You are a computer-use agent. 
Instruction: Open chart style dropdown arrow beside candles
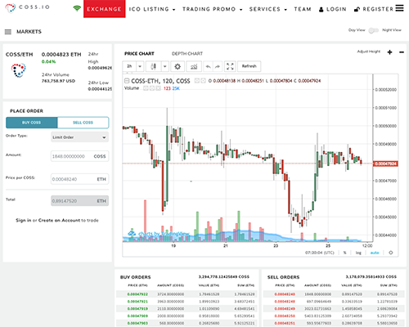click(164, 66)
